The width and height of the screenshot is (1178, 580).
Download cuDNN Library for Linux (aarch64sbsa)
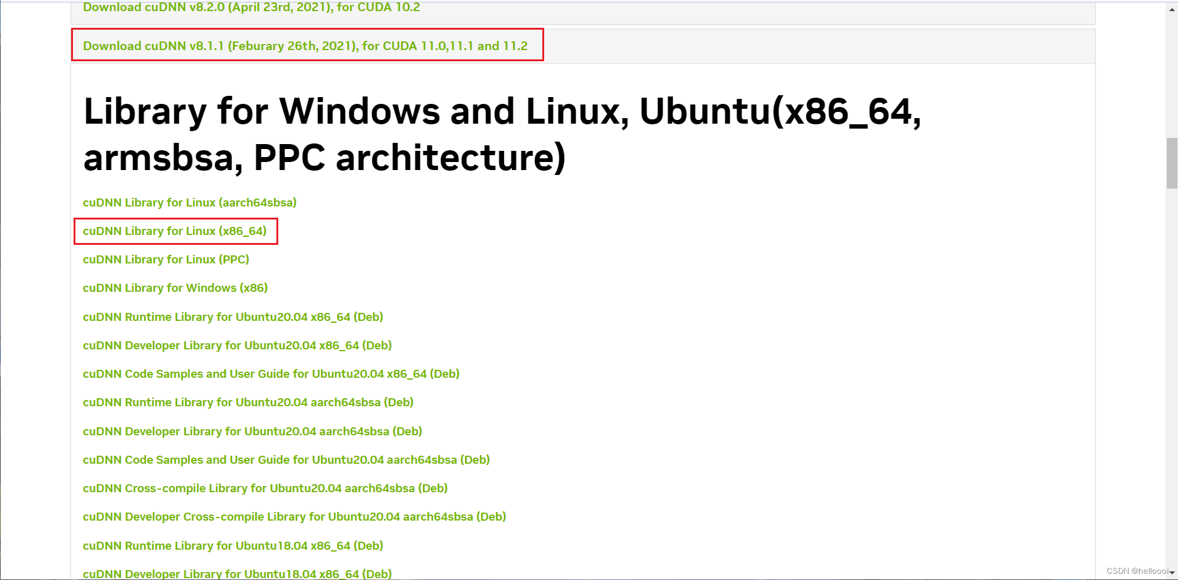coord(190,203)
